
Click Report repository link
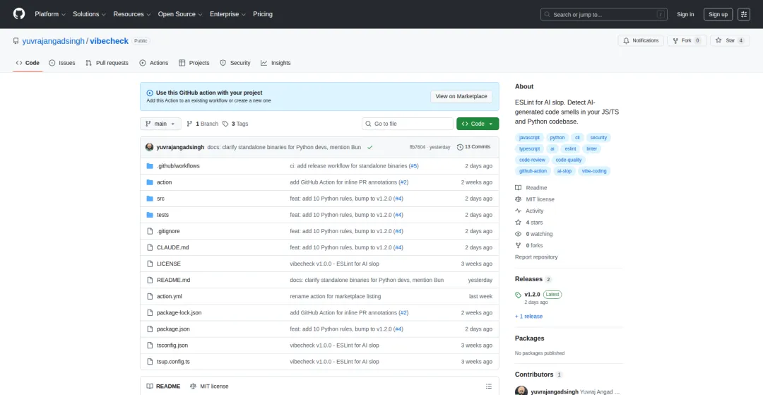[536, 257]
